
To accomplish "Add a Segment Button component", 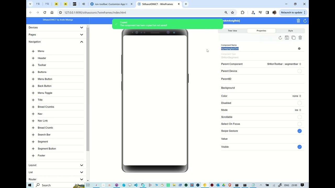I will 33,149.
